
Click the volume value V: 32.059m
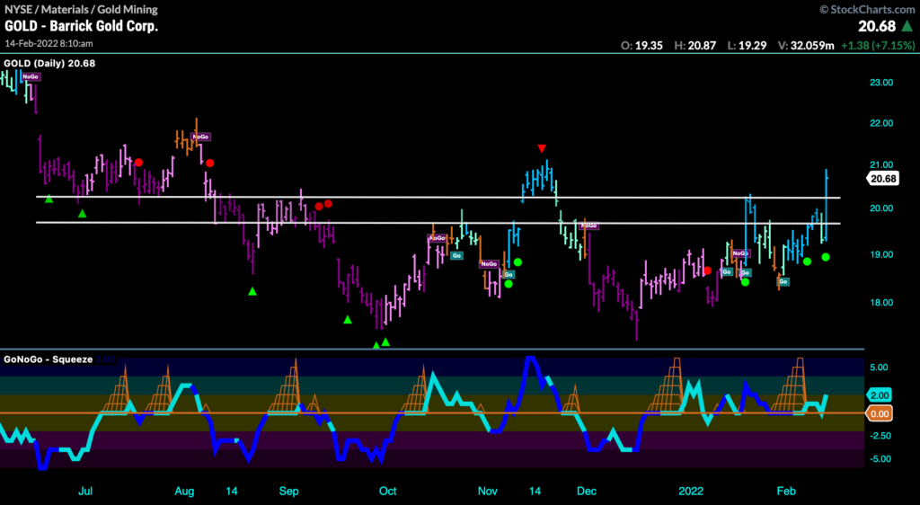coord(805,46)
